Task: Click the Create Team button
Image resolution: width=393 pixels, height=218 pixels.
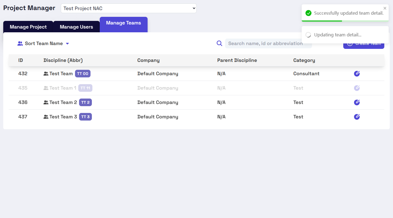Action: pos(364,44)
